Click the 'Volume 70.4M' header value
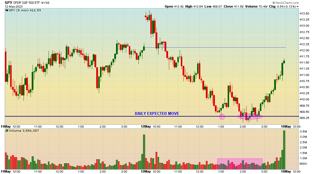The height and width of the screenshot is (174, 314). [x=256, y=6]
